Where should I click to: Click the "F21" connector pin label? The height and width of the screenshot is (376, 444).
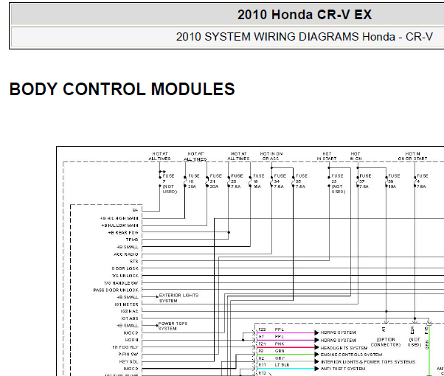point(263,344)
